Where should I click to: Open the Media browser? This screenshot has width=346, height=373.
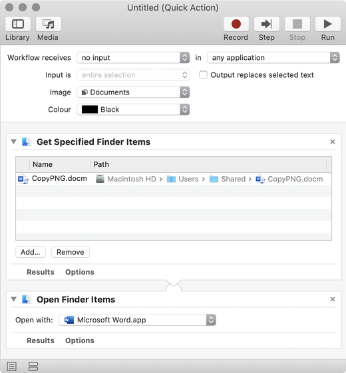(x=49, y=24)
